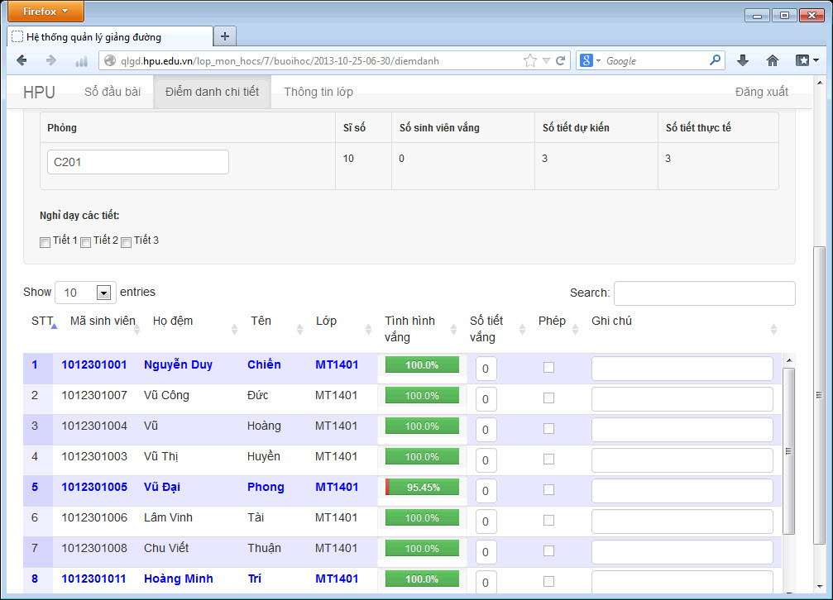This screenshot has height=600, width=833.
Task: Tick Phép checkbox for Nguyễn Duy Chiến
Action: coord(548,368)
